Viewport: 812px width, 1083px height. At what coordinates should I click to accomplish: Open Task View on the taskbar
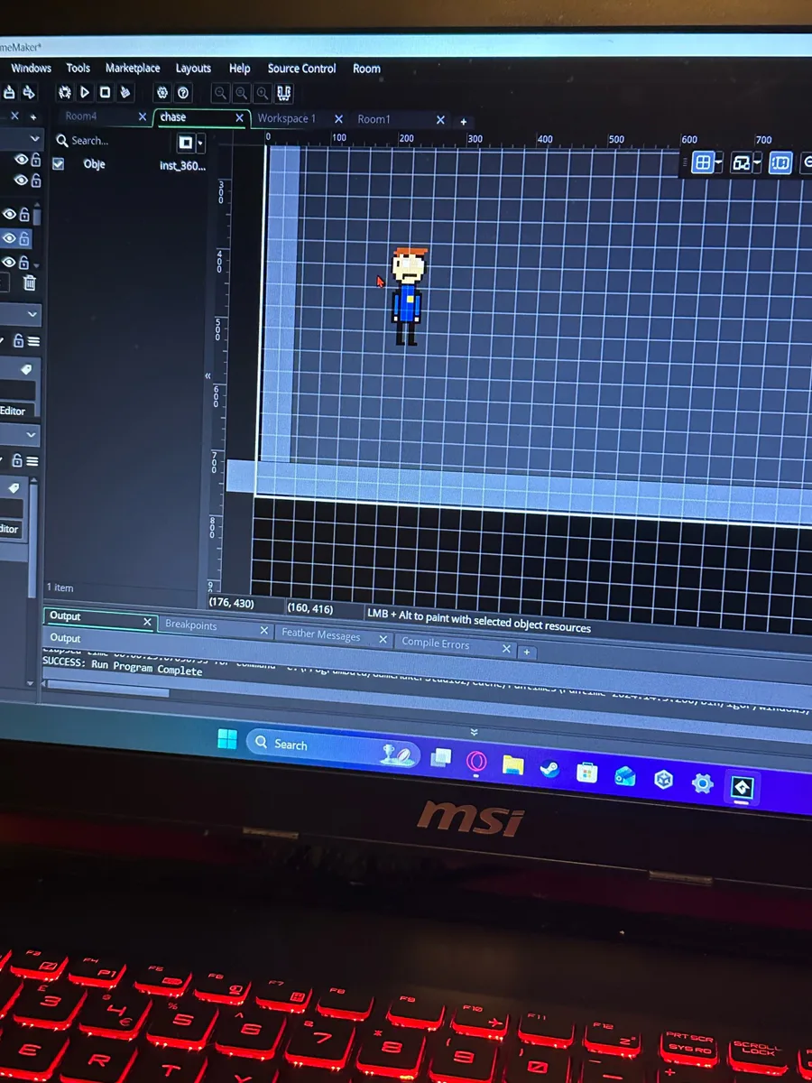pos(440,759)
